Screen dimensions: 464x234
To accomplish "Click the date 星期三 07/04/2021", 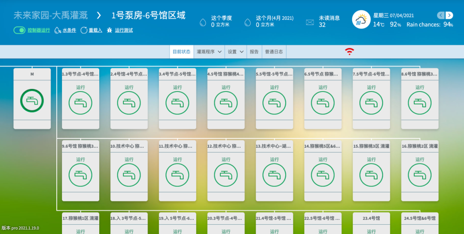I will click(393, 15).
